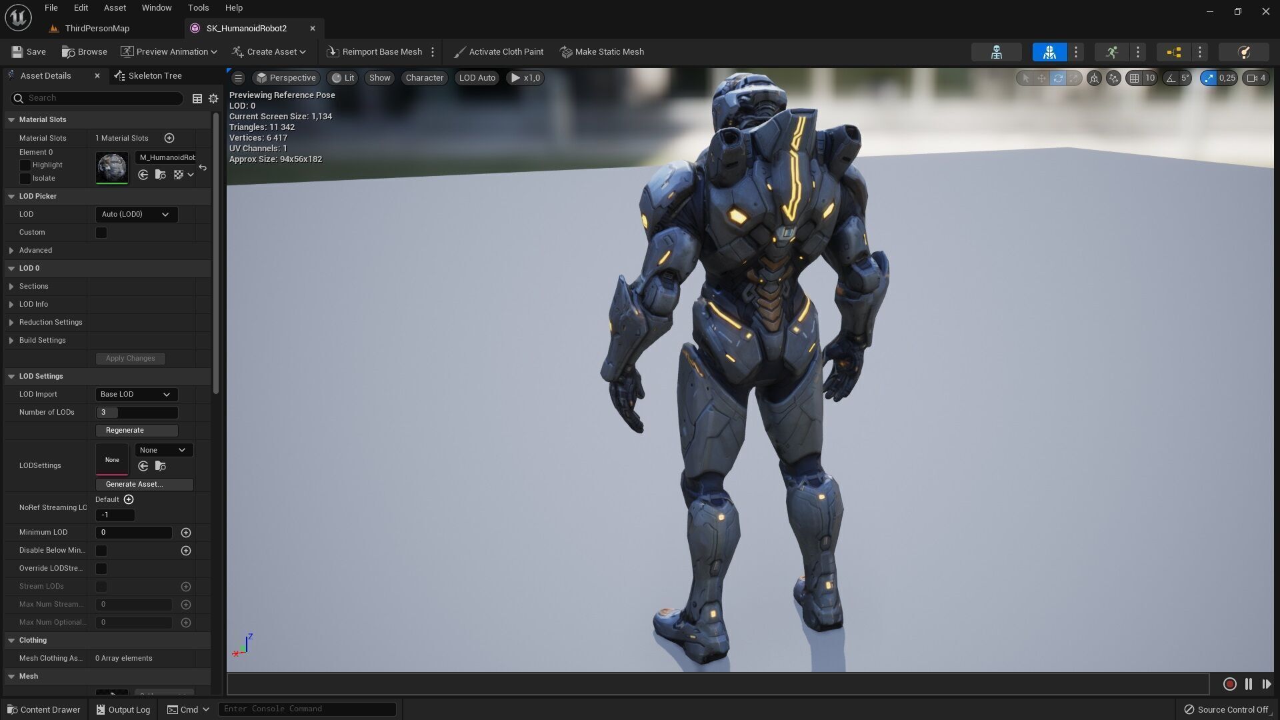
Task: Add platform override for NoRef Streaming LOD
Action: (129, 499)
